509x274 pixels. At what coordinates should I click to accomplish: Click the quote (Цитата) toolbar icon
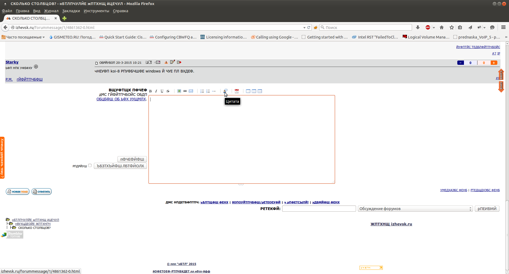(225, 91)
